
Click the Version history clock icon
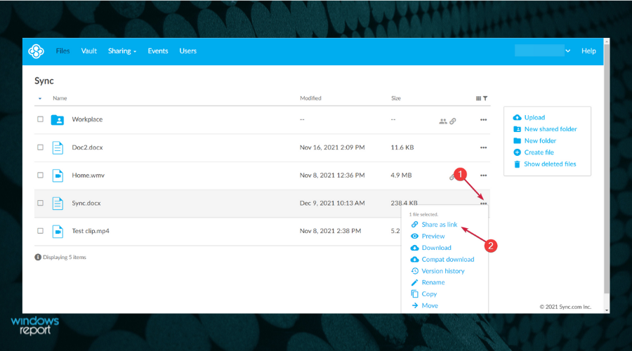pyautogui.click(x=414, y=271)
